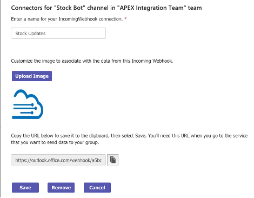Focus the Stock Updates name field

(x=58, y=33)
